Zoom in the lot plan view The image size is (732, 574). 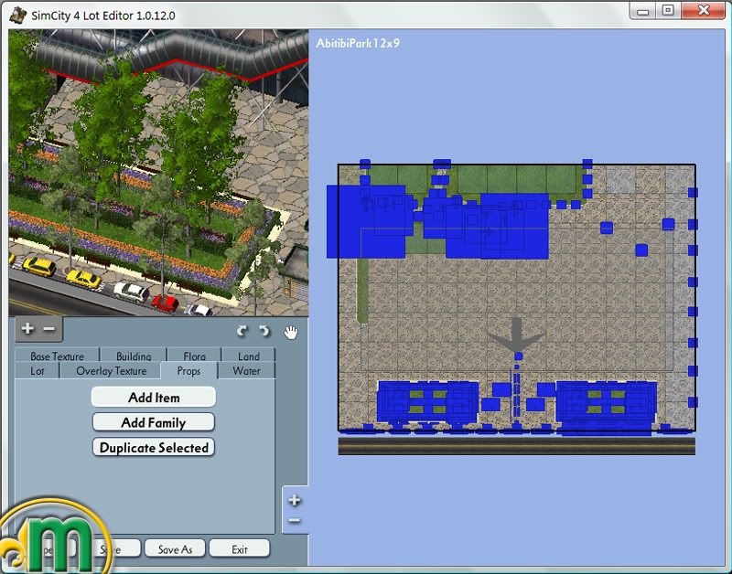[x=295, y=501]
